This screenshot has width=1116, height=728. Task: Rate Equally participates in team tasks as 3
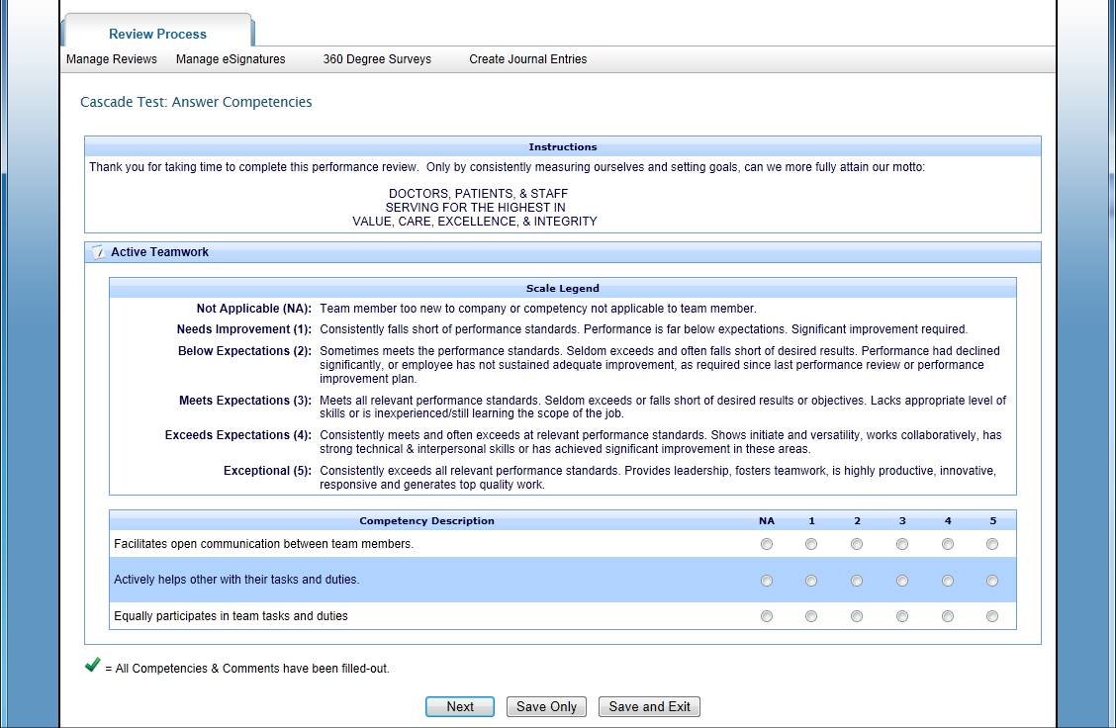tap(902, 616)
